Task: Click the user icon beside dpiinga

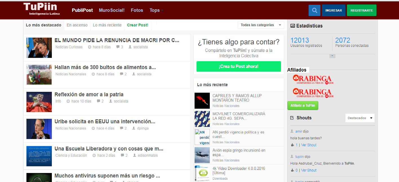Action: pos(133,128)
